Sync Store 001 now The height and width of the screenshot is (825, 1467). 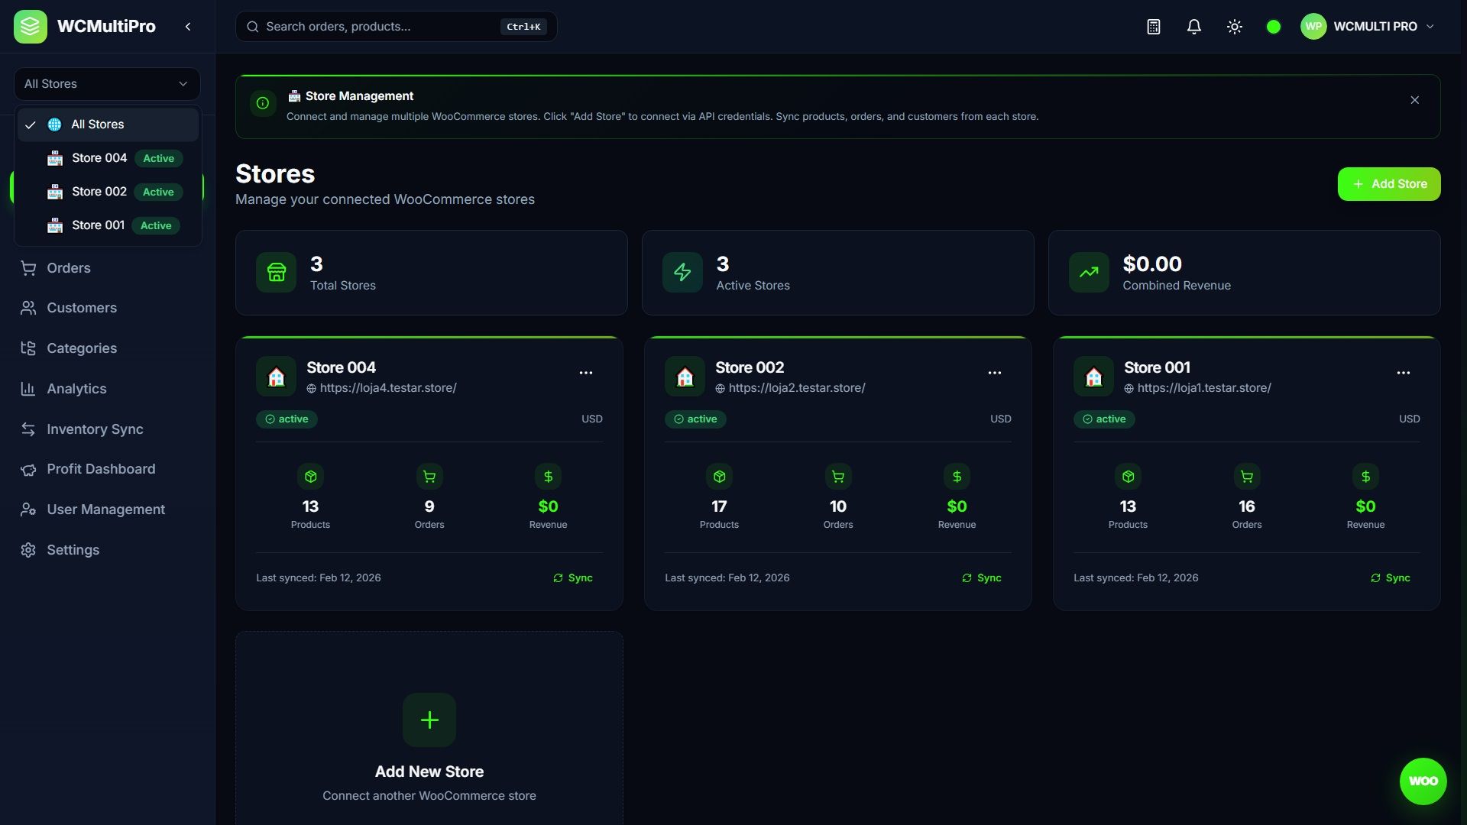click(1391, 578)
